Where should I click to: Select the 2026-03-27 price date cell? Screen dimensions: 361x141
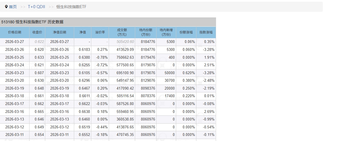click(15, 42)
